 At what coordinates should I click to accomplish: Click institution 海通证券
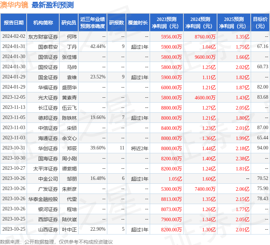pyautogui.click(x=48, y=138)
